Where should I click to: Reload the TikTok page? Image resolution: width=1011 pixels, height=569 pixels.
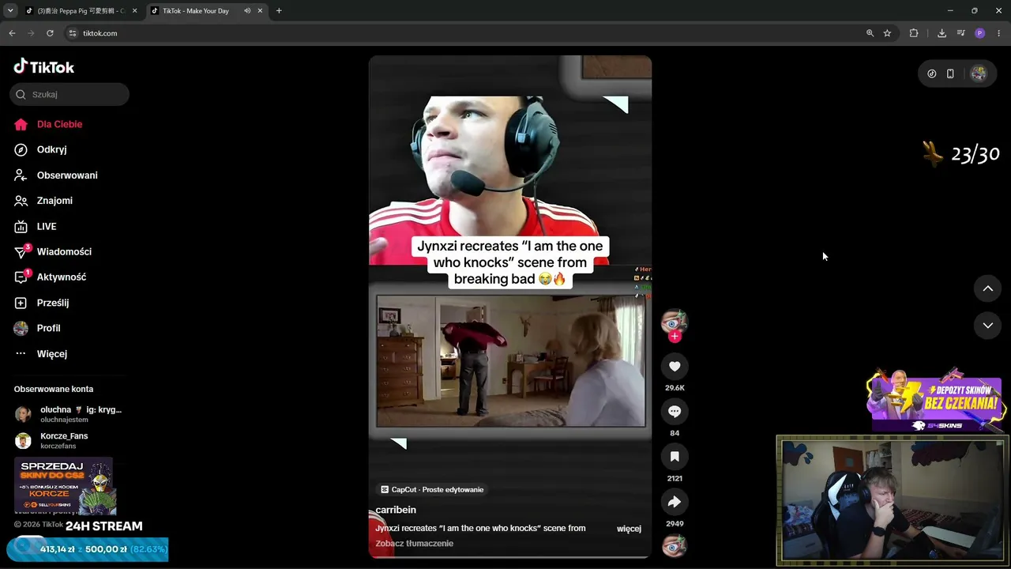point(50,33)
